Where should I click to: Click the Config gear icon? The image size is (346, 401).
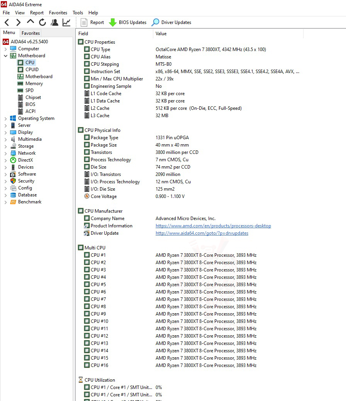13,188
